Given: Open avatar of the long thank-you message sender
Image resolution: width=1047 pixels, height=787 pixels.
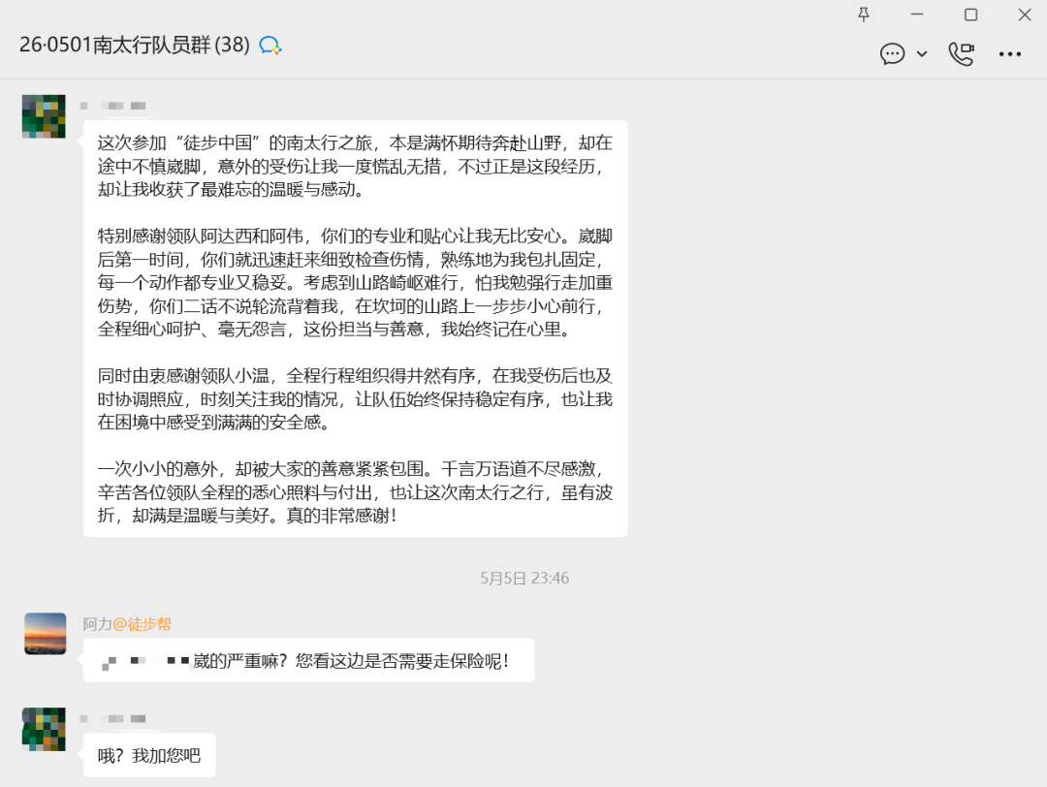Looking at the screenshot, I should [44, 116].
